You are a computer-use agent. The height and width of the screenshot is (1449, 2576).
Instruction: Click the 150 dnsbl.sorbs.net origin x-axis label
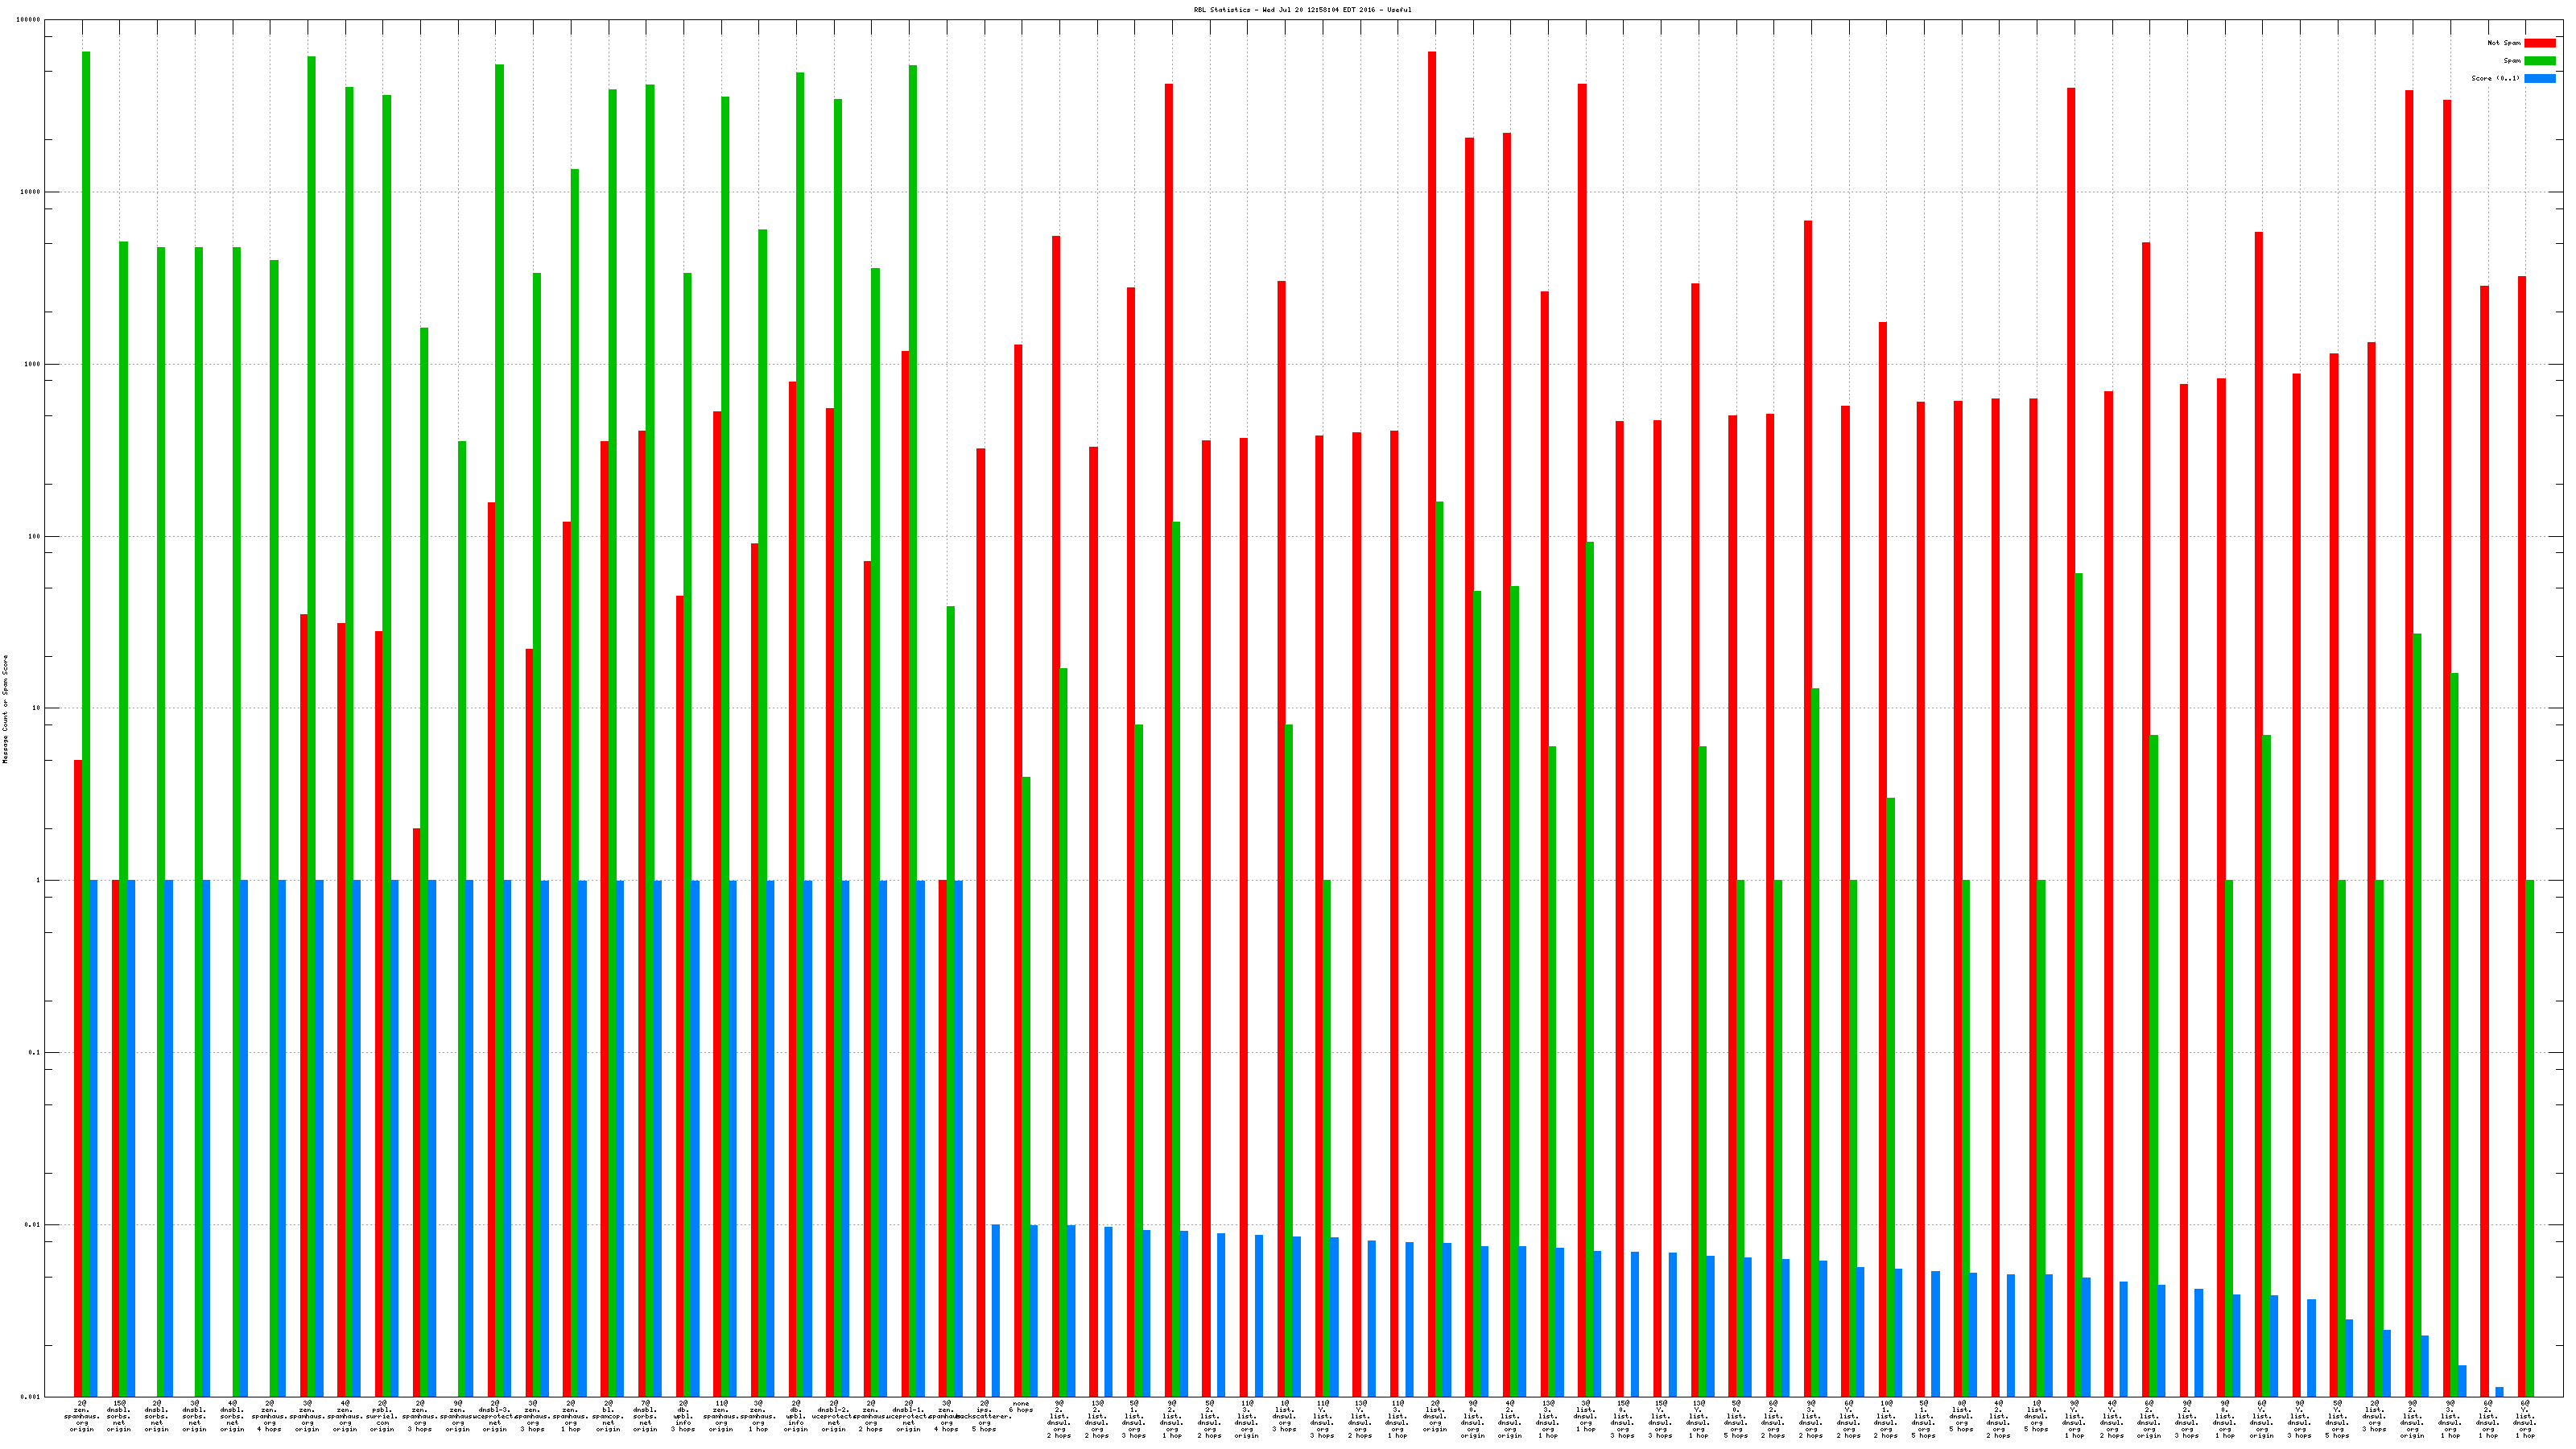pyautogui.click(x=119, y=1416)
